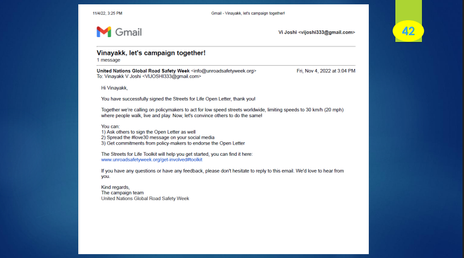Click subject line "Vinayakk, let's campaign together!"

pos(151,53)
